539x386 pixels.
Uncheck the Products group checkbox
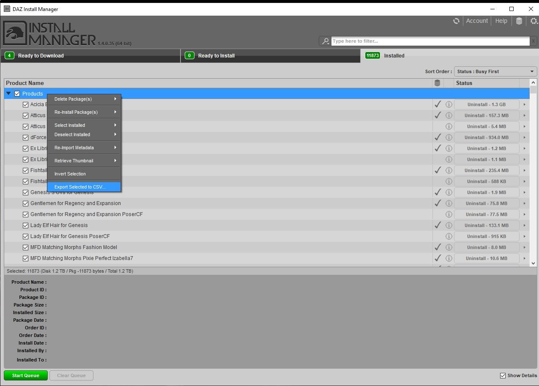17,93
